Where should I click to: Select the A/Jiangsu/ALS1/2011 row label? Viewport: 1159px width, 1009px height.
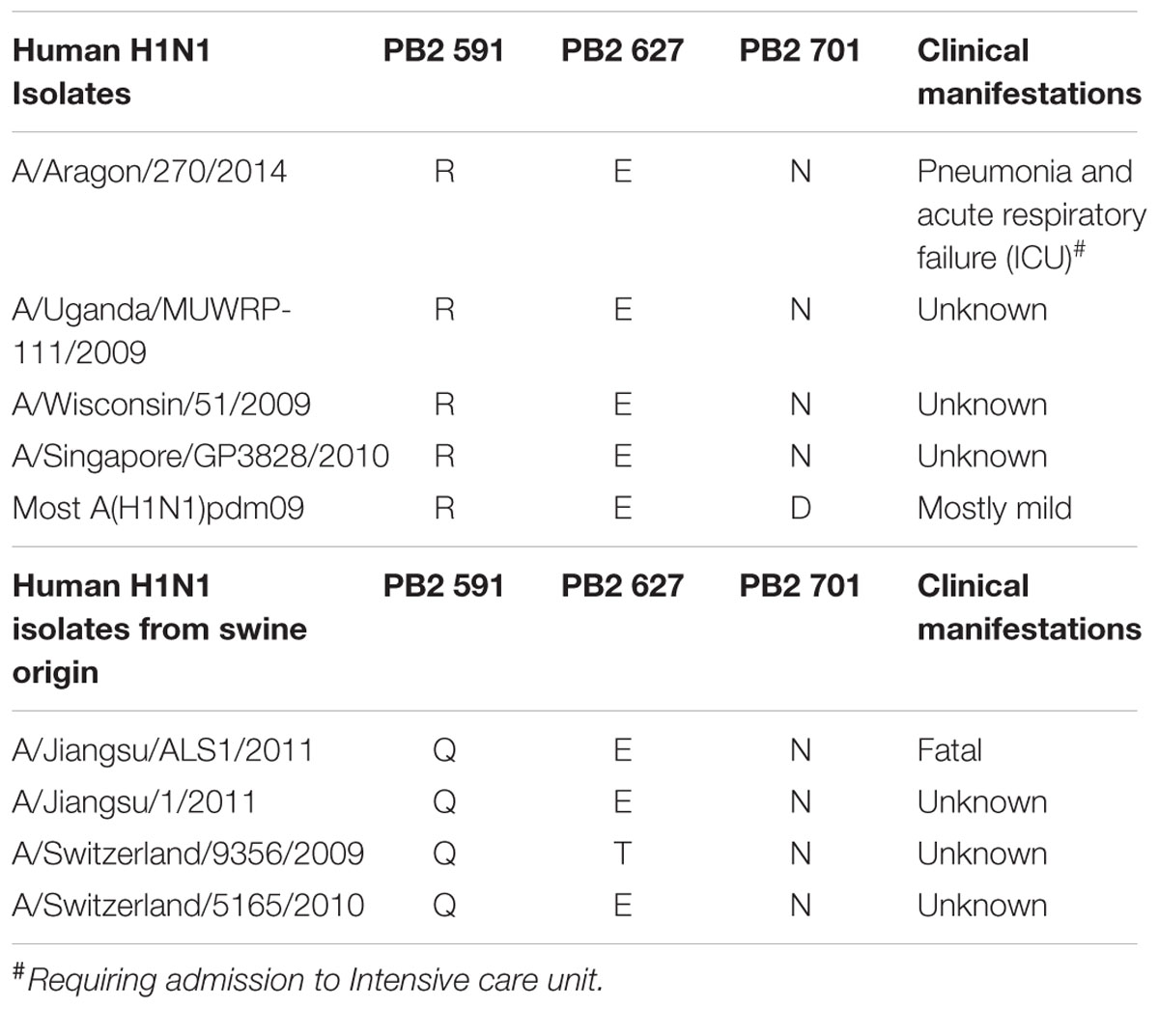click(x=163, y=750)
